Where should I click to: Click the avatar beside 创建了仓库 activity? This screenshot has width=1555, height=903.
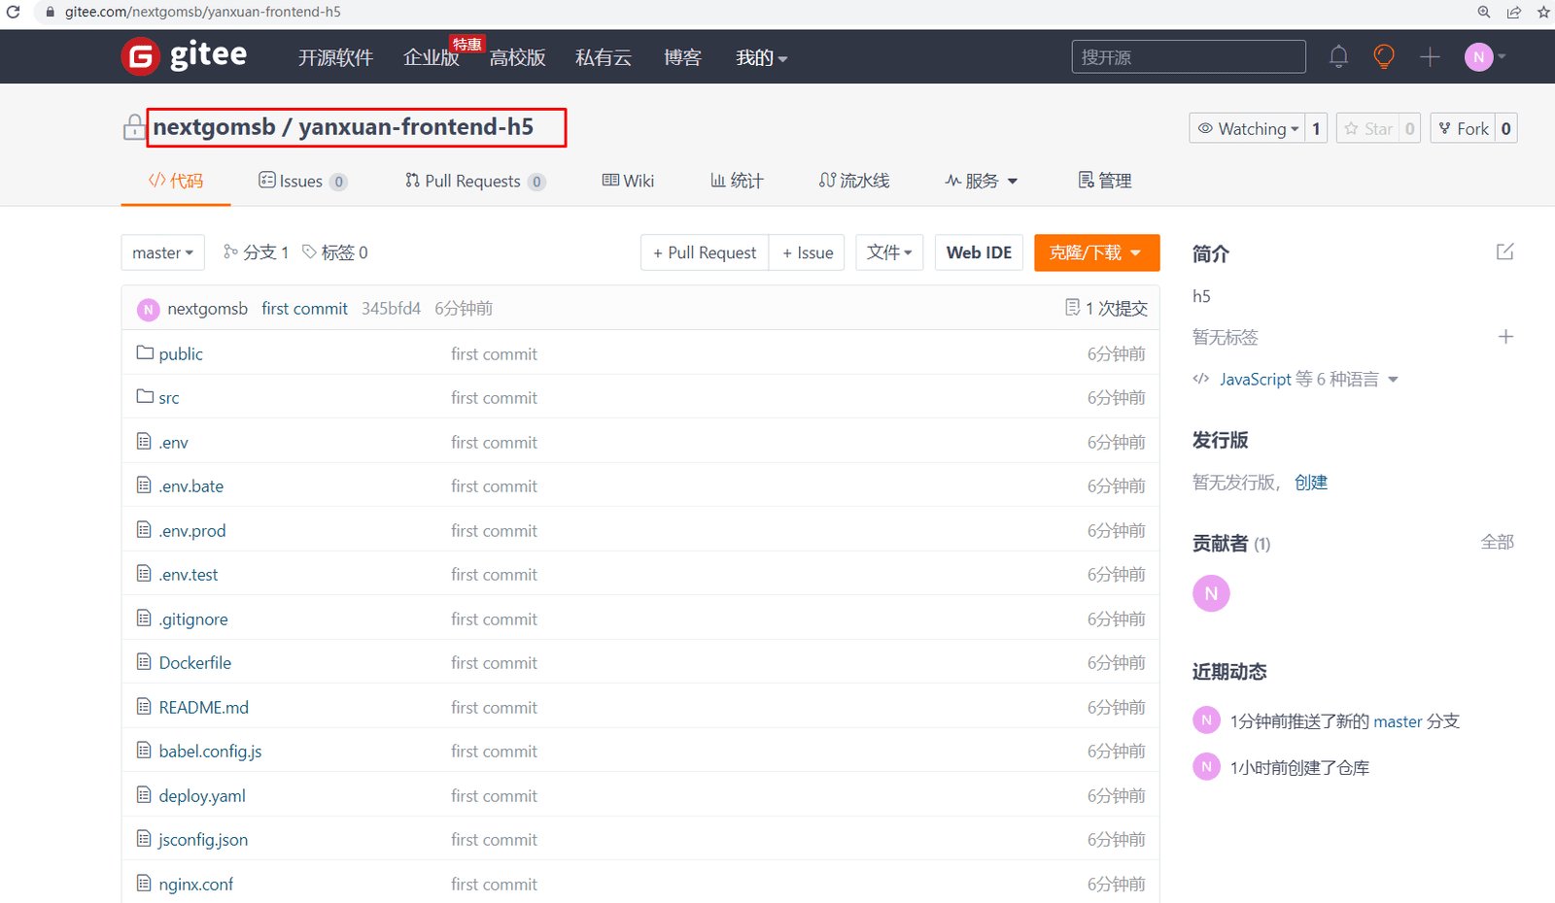point(1206,767)
